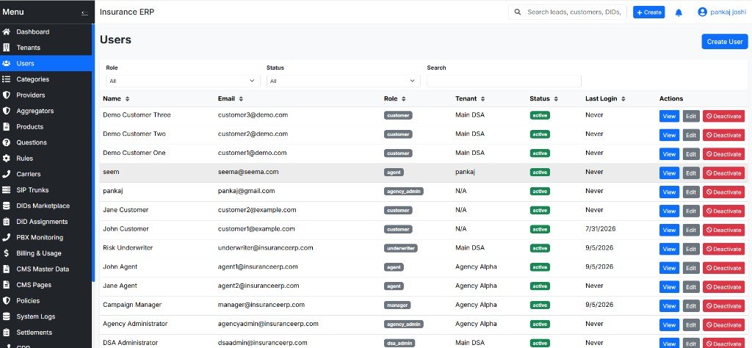Sort the table by Email column
This screenshot has width=752, height=348.
(x=230, y=98)
